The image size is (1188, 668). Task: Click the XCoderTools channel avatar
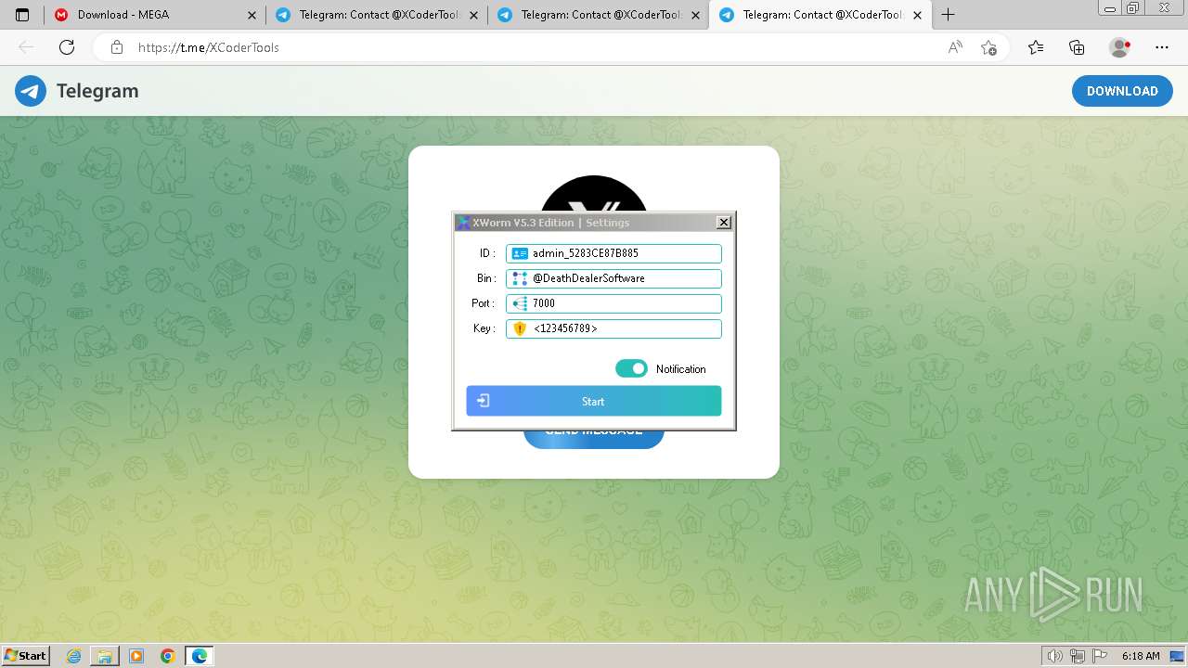click(594, 194)
